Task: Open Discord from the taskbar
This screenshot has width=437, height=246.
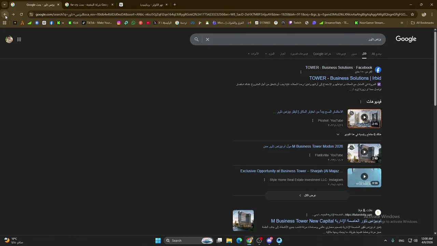Action: coord(269,241)
